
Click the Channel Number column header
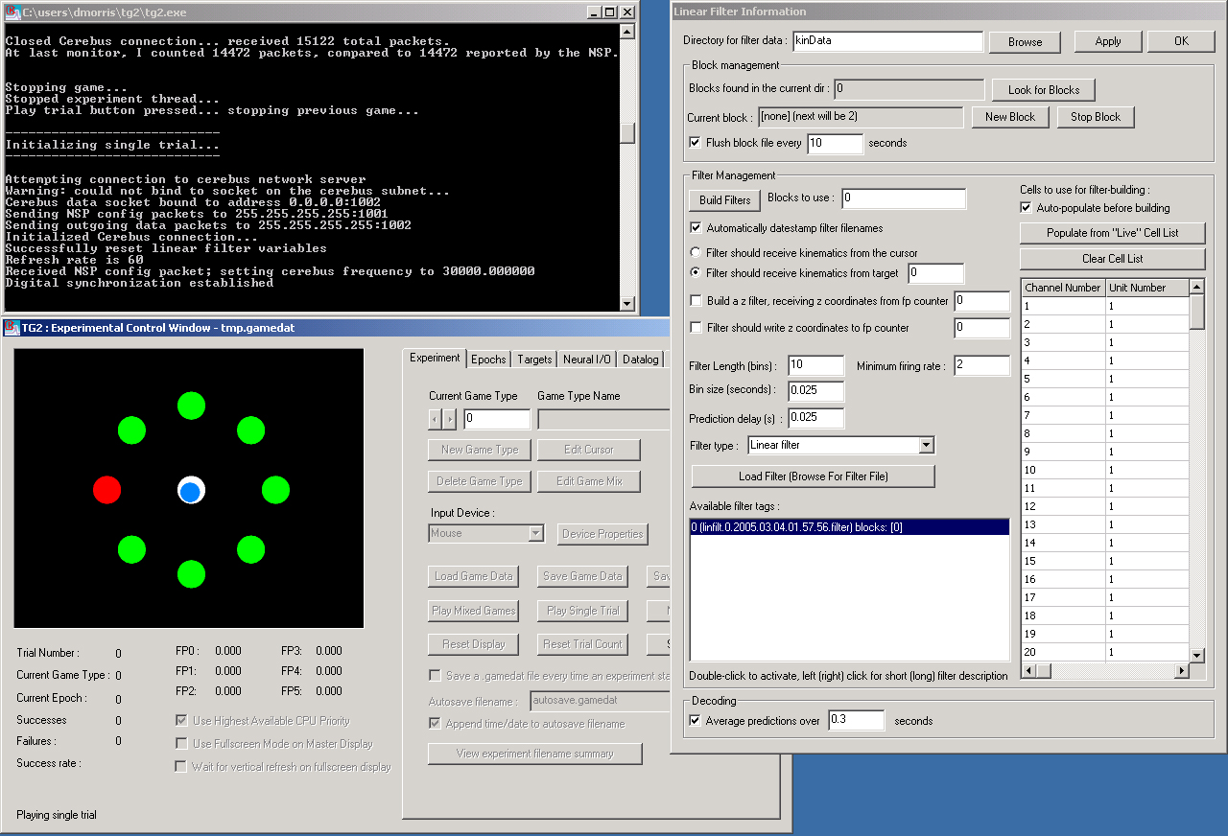click(1063, 288)
